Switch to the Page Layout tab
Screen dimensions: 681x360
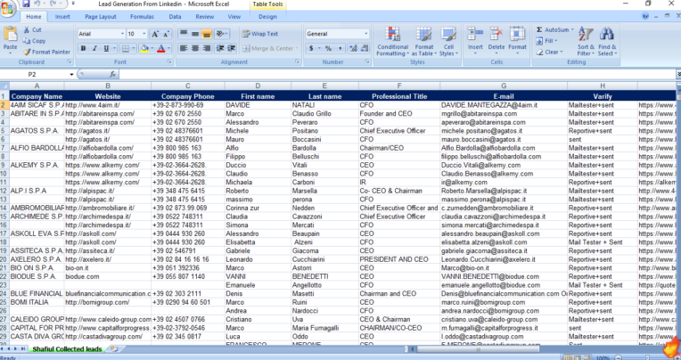tap(101, 17)
